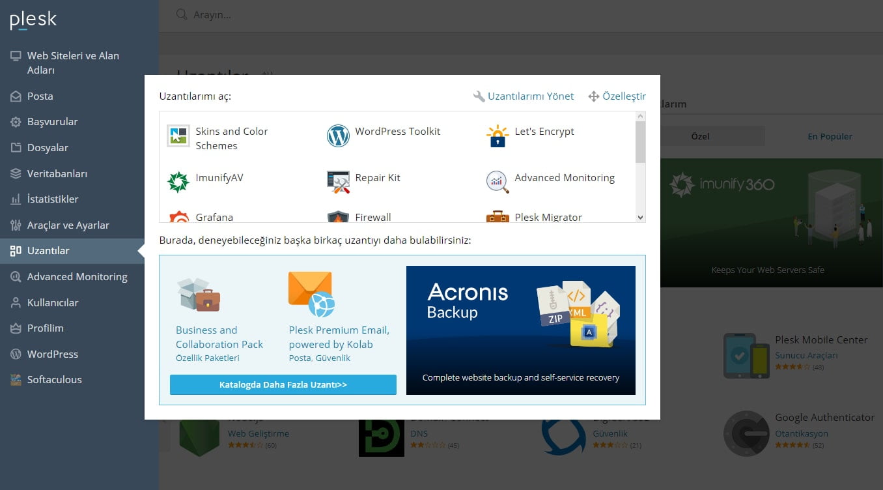
Task: Click the Özelleştir link
Action: pos(624,96)
